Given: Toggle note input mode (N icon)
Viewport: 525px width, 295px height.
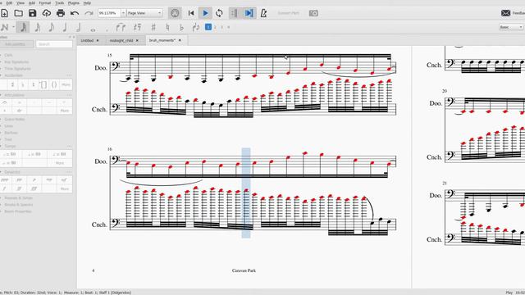Looking at the screenshot, I should (x=5, y=27).
